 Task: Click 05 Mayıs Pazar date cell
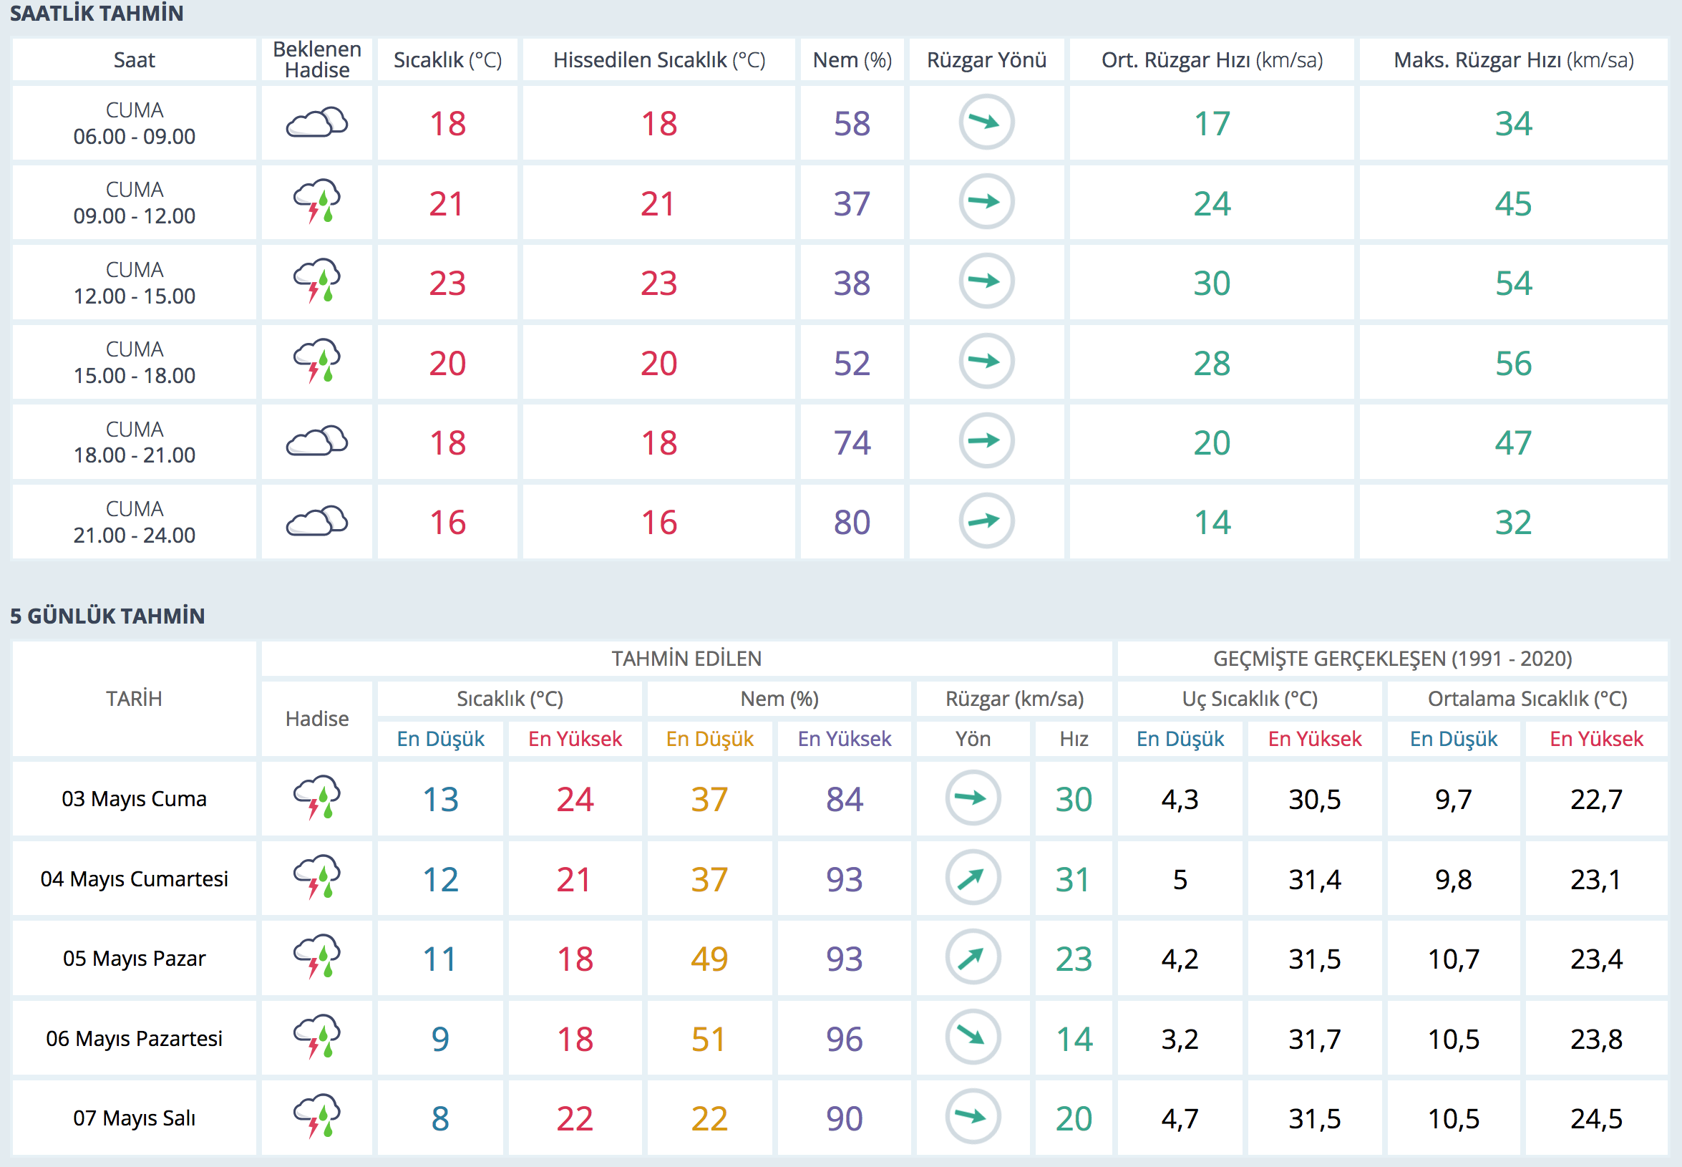(135, 958)
